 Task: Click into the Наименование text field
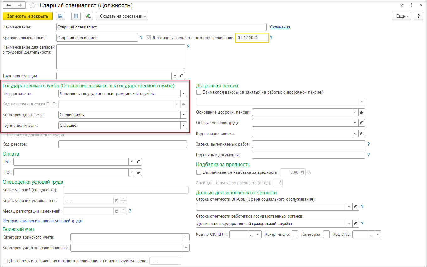(x=161, y=27)
